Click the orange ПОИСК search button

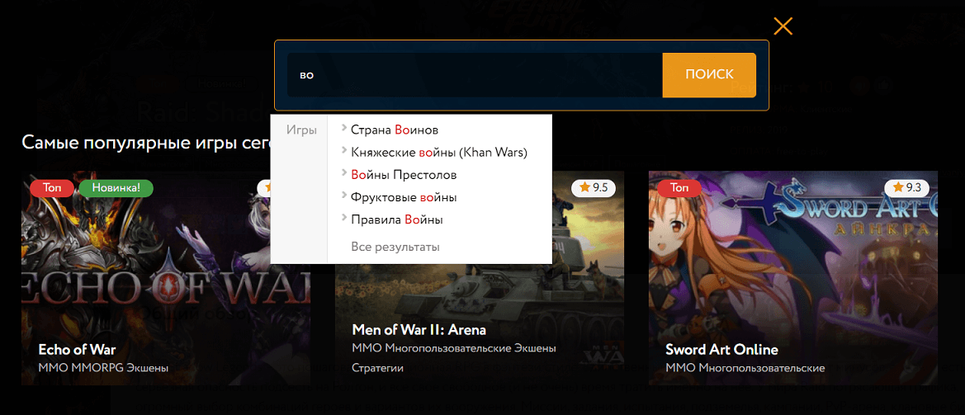pyautogui.click(x=708, y=75)
